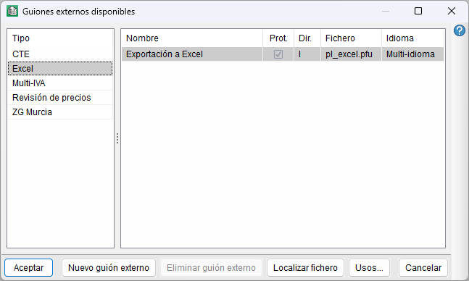Click the Aceptar button

(29, 267)
